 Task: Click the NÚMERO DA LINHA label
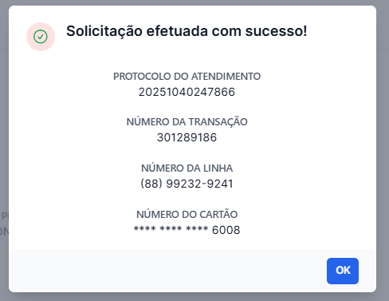(x=187, y=168)
